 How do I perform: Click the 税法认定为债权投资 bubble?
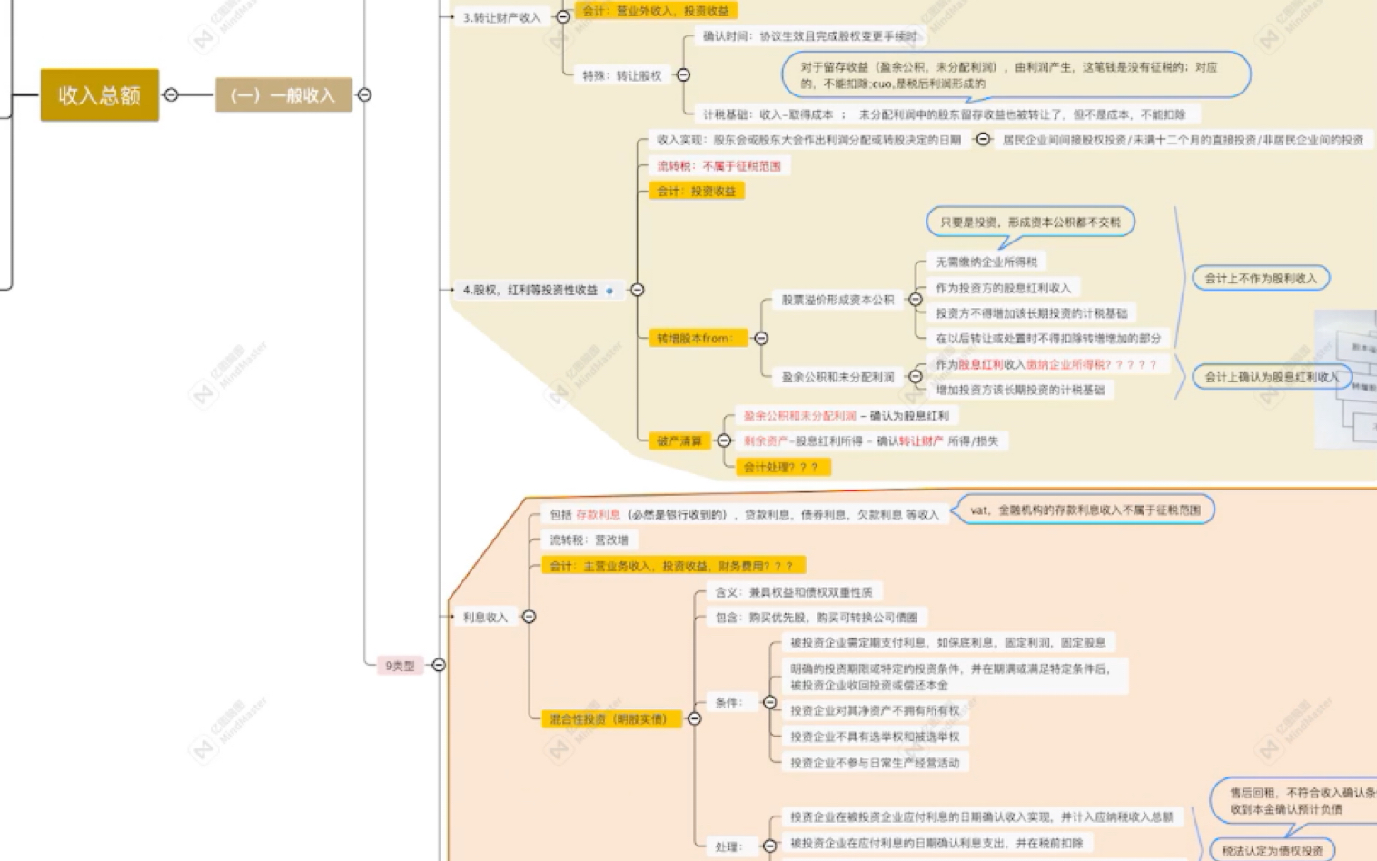1273,850
